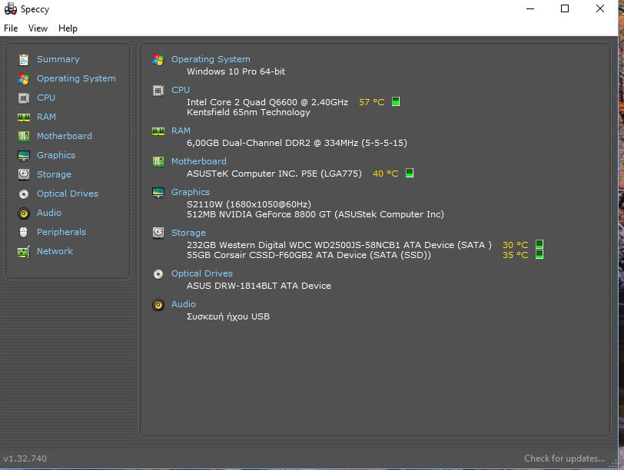Click the Motherboard icon in sidebar

24,136
